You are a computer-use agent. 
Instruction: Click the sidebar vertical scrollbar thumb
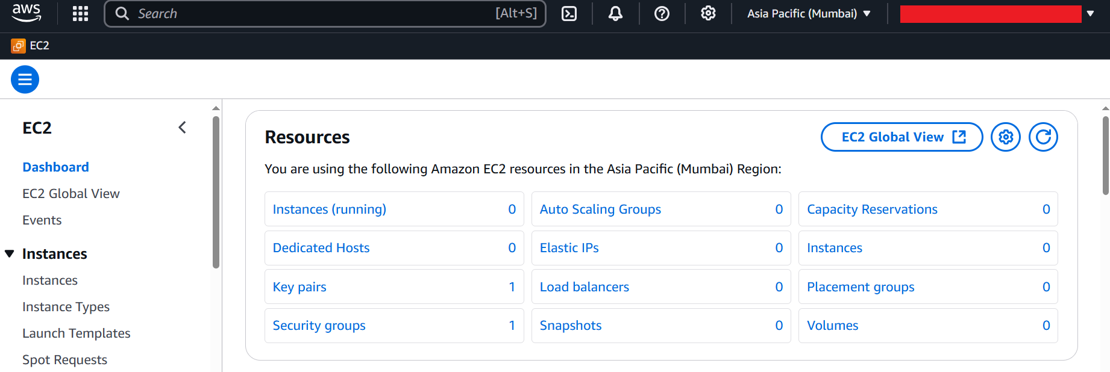point(216,193)
